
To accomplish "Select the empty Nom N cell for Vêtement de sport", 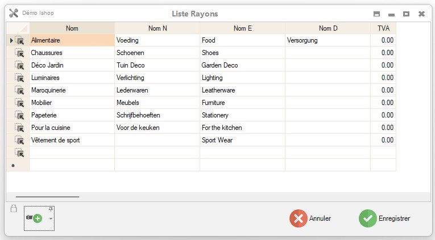I will coord(157,140).
